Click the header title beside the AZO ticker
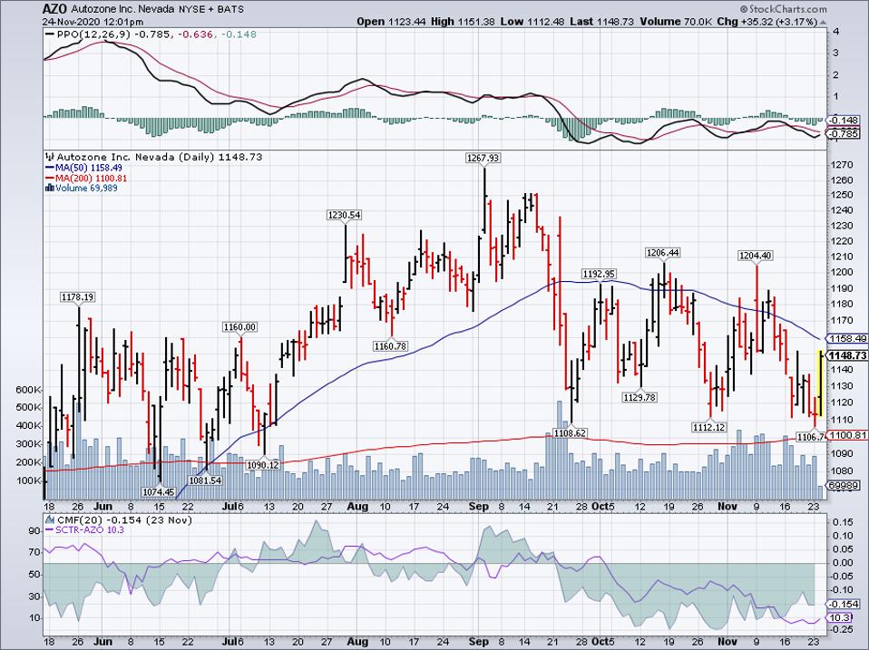 point(122,9)
